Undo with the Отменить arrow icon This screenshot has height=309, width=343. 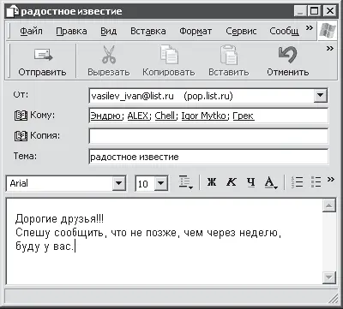click(x=287, y=55)
